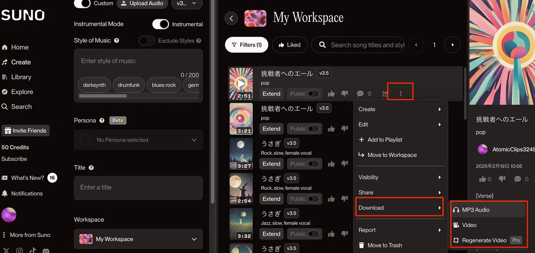Toggle the Instrumental switch
535x253 pixels.
(x=160, y=24)
